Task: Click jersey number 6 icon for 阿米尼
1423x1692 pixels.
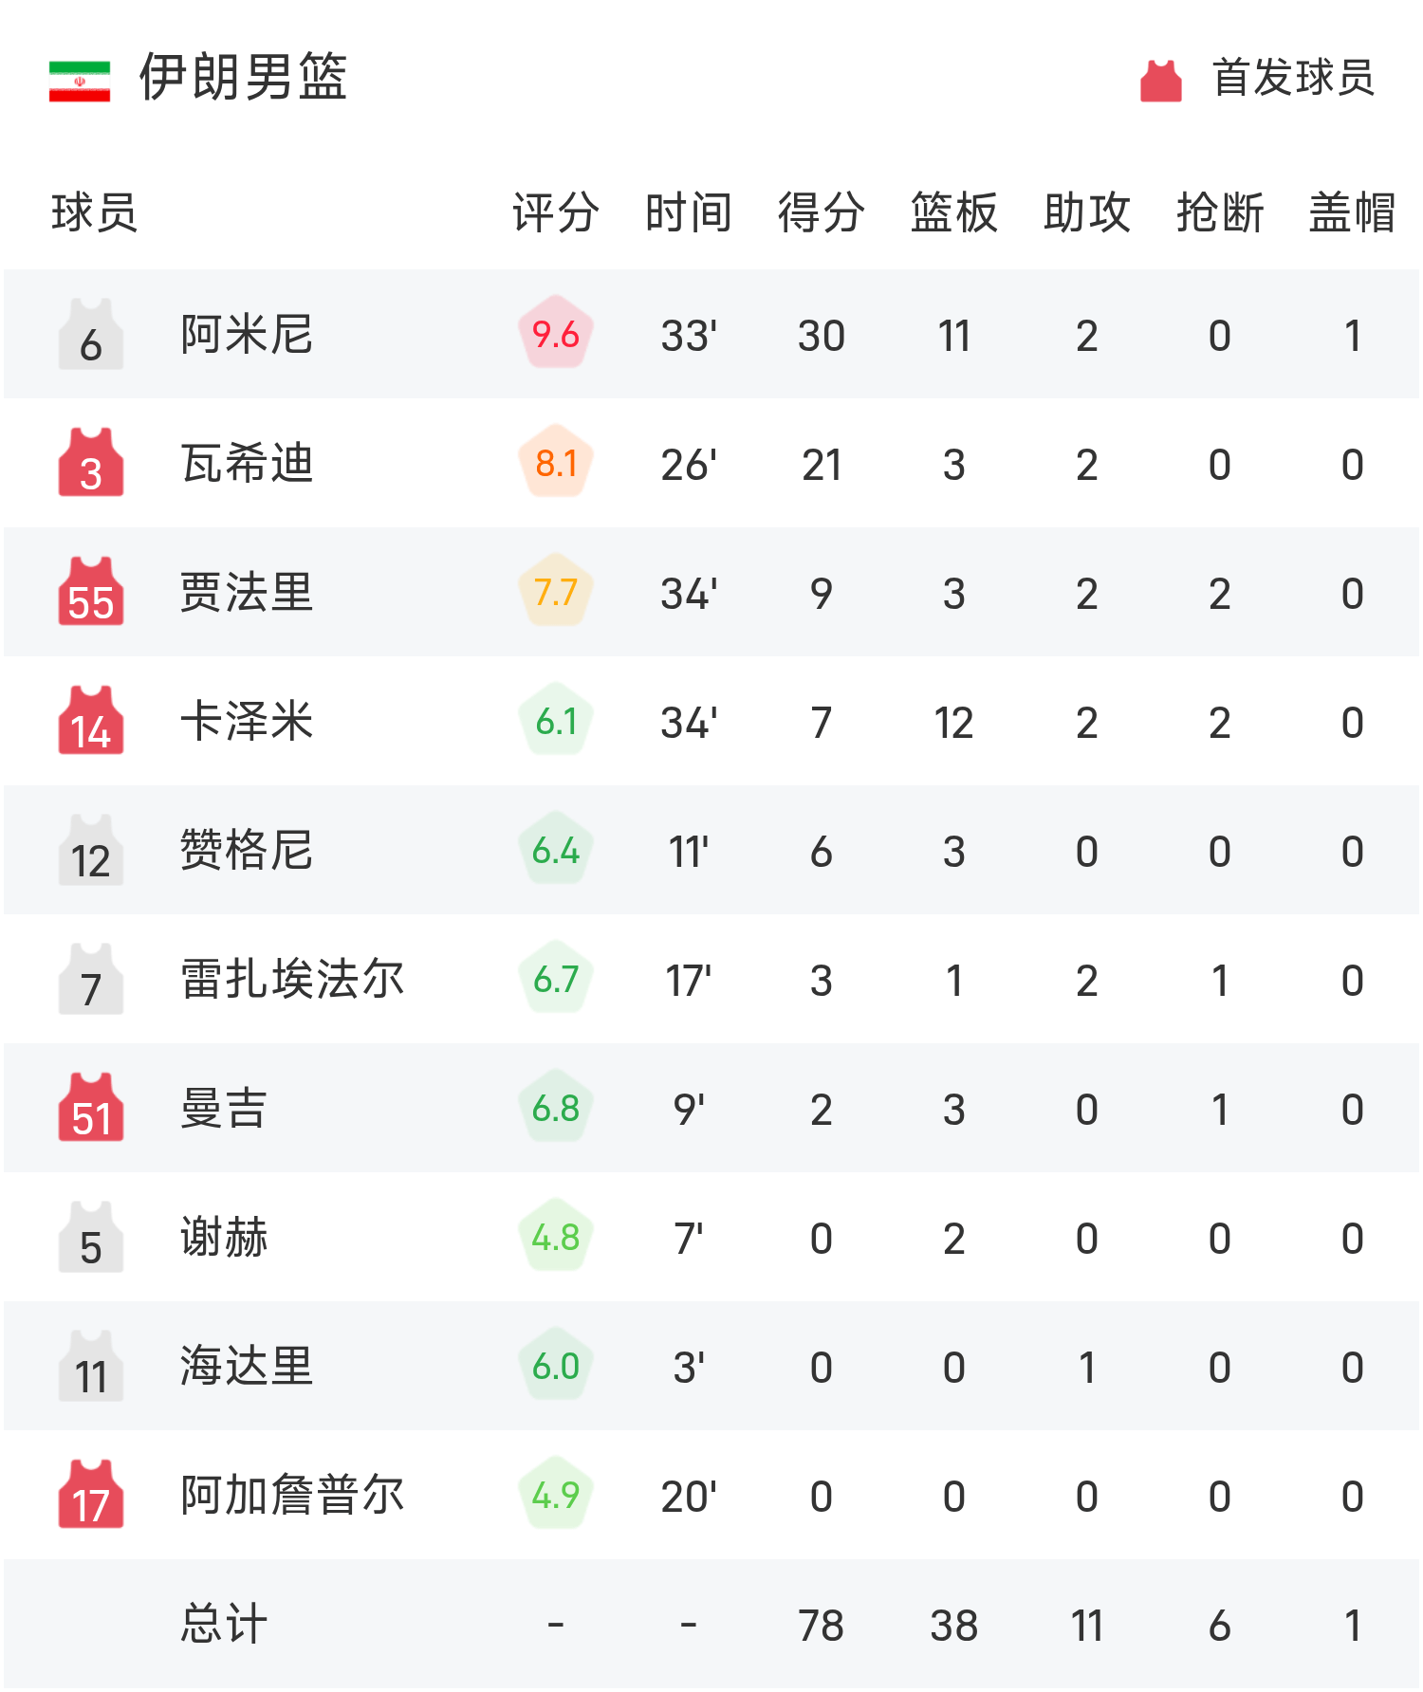Action: pos(91,335)
